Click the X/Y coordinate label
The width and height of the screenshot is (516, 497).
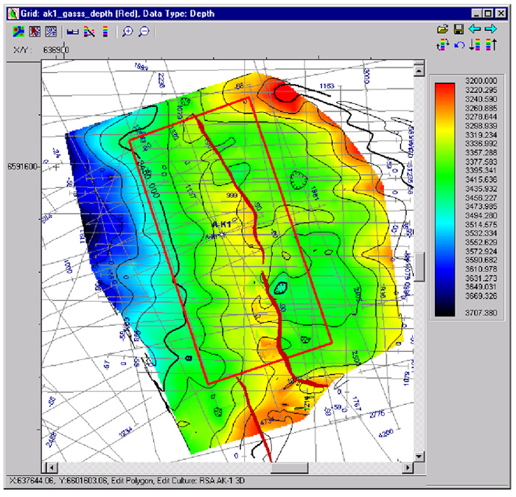coord(22,50)
